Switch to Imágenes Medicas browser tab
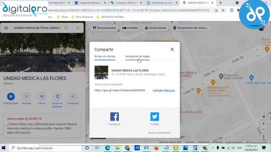Viewport: 271px width, 152px height. 90,3
